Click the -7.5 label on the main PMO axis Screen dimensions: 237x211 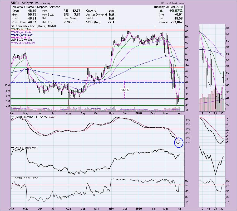[188, 142]
